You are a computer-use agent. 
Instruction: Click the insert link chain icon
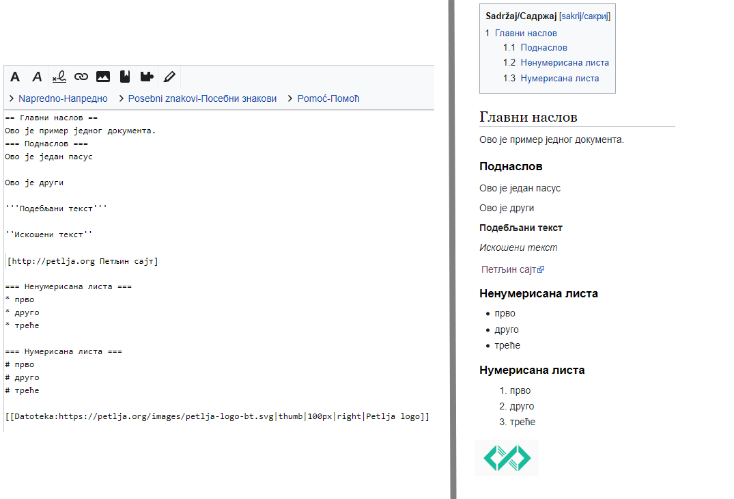pos(81,77)
